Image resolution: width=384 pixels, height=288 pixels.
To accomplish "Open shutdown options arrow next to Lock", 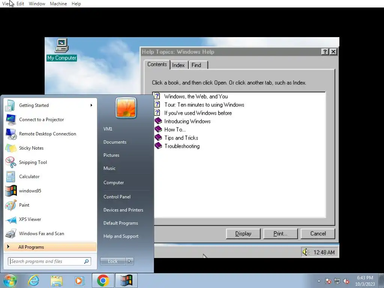I will (x=129, y=261).
